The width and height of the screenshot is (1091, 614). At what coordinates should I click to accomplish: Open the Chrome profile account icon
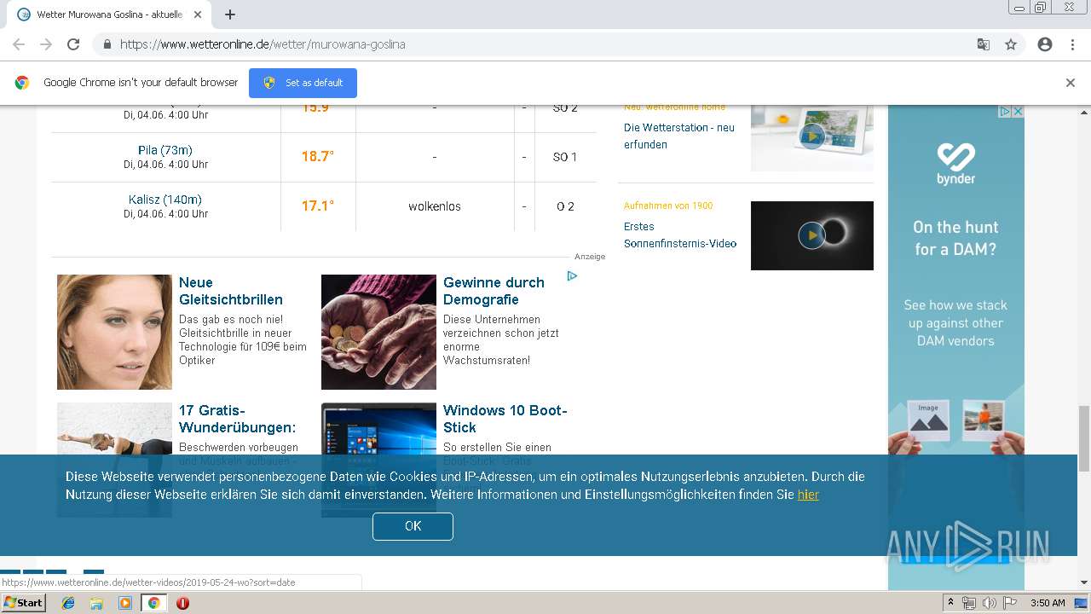[x=1045, y=44]
